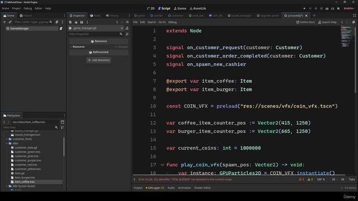The image size is (358, 201).
Task: Click the instance child scene link icon
Action: (x=10, y=22)
